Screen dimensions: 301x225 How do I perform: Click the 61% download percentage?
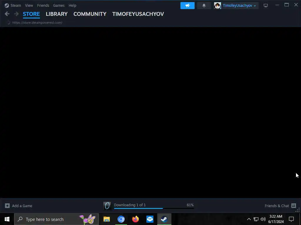190,205
